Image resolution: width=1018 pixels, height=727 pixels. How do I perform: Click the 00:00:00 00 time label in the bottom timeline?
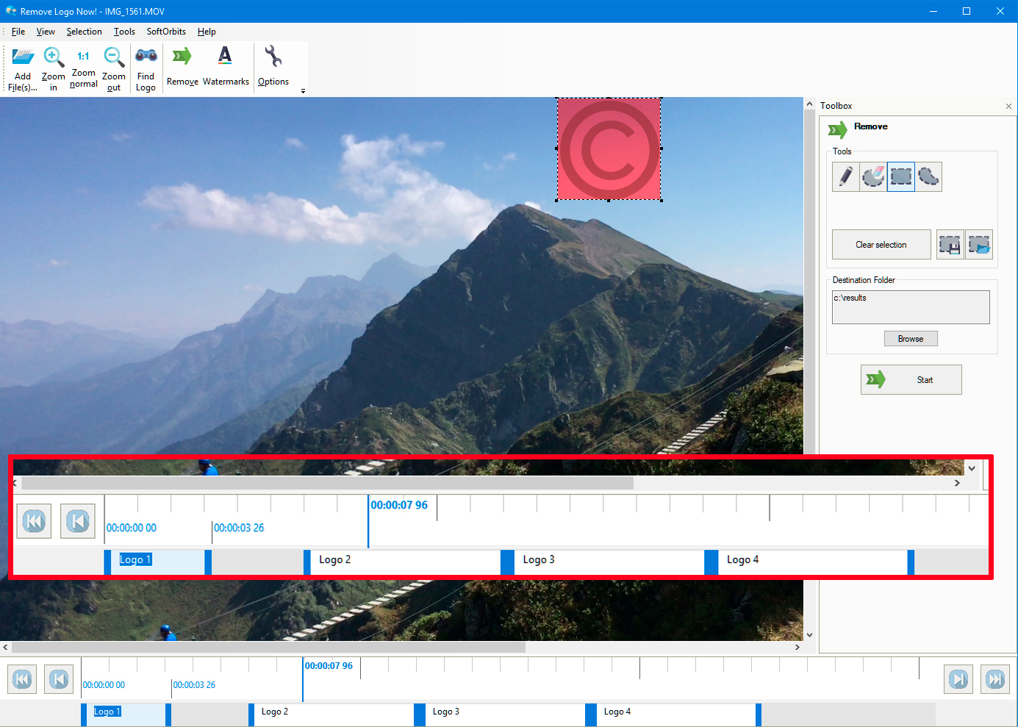pos(104,685)
